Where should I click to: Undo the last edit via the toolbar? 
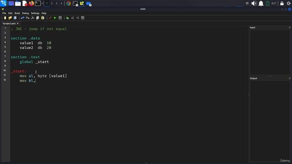pos(22,18)
